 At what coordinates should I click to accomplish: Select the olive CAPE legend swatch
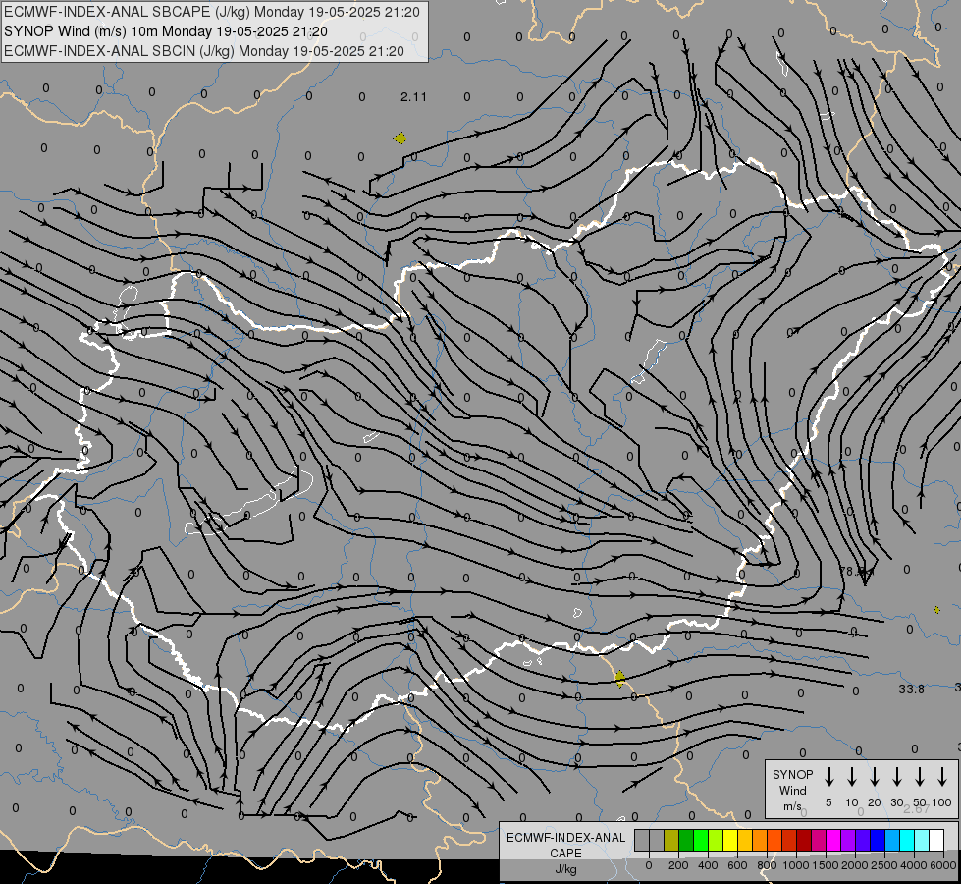point(671,840)
